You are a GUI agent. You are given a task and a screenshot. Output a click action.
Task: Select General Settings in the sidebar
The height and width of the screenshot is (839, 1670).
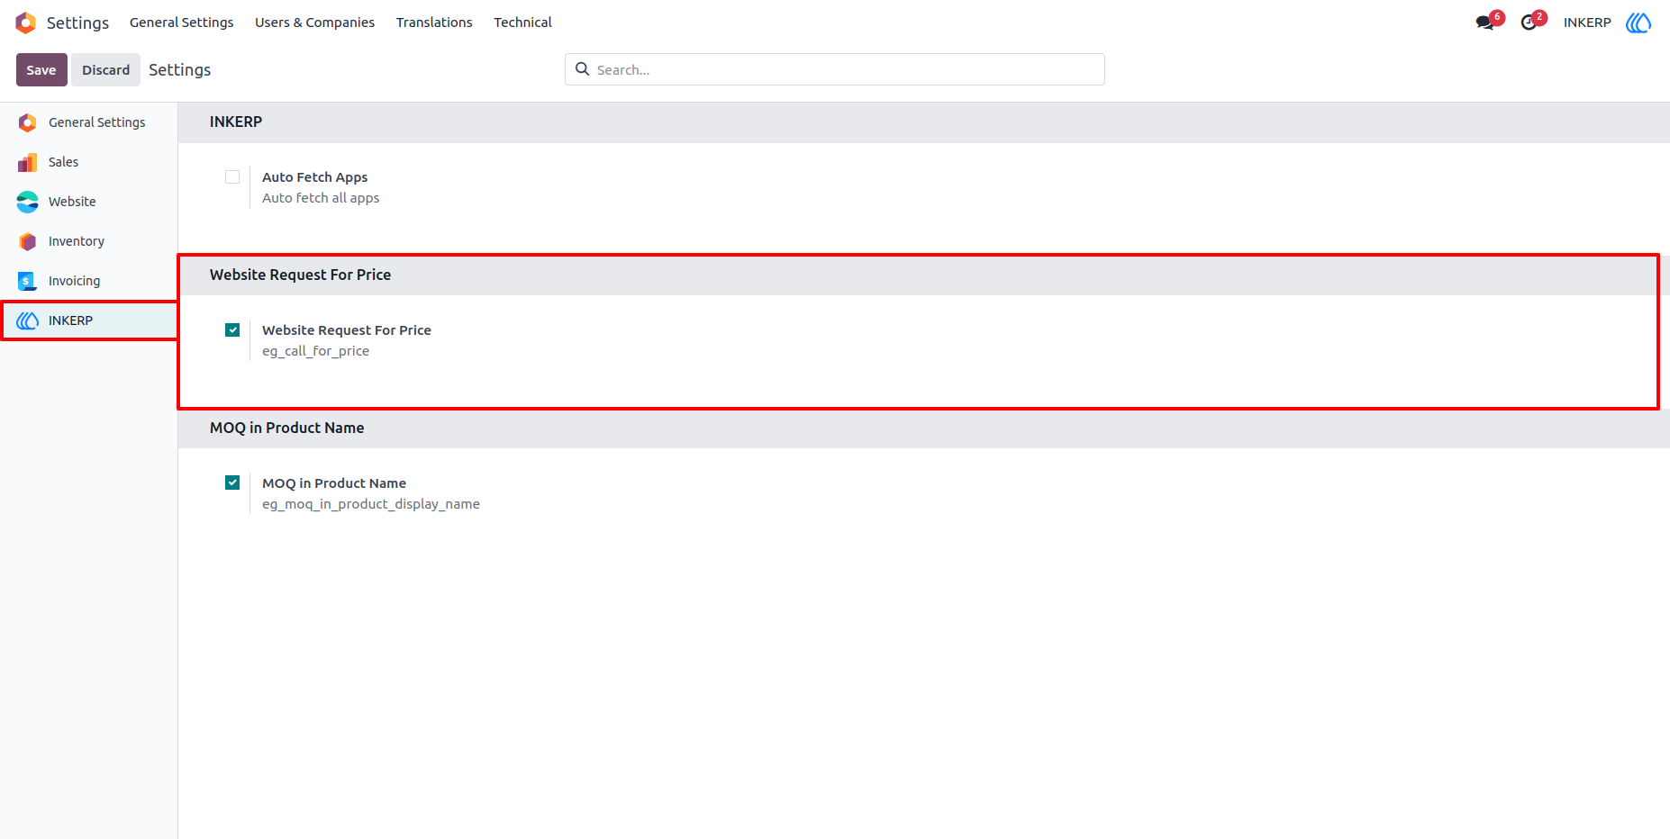[x=88, y=122]
